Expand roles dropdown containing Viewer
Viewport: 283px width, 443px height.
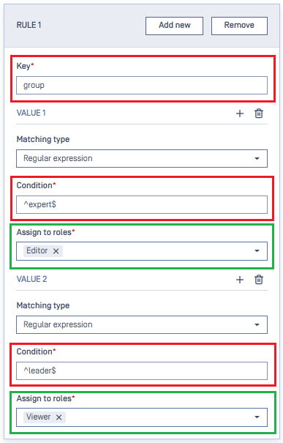[x=257, y=417]
